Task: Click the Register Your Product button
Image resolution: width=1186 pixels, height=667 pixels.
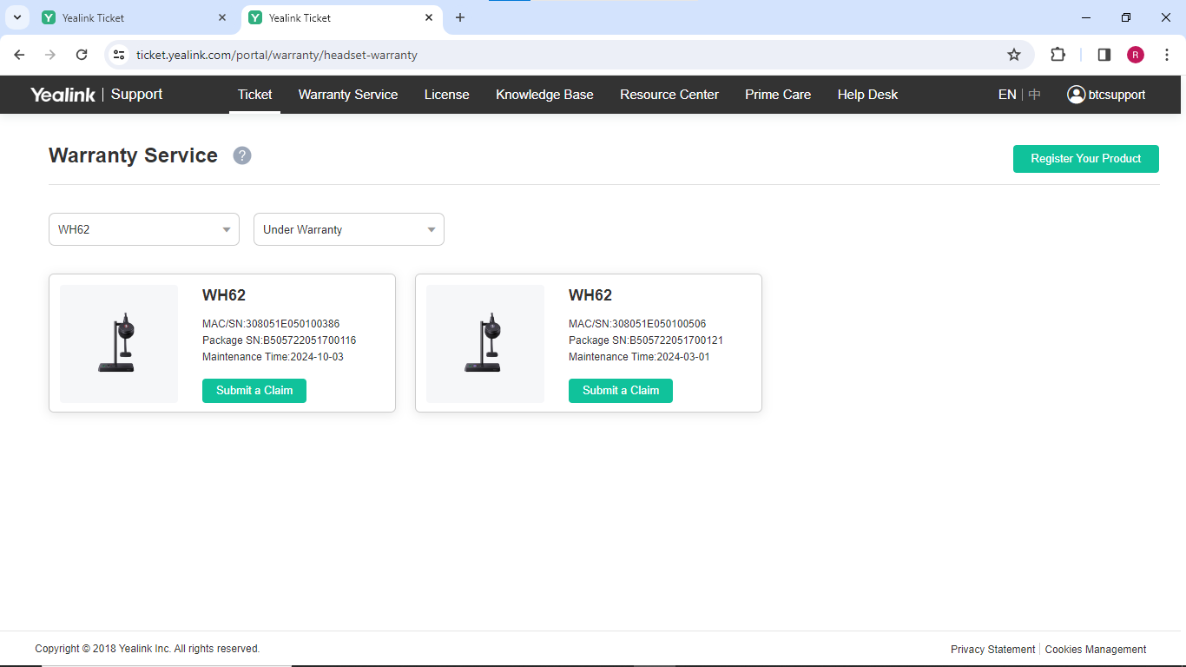Action: click(1085, 159)
